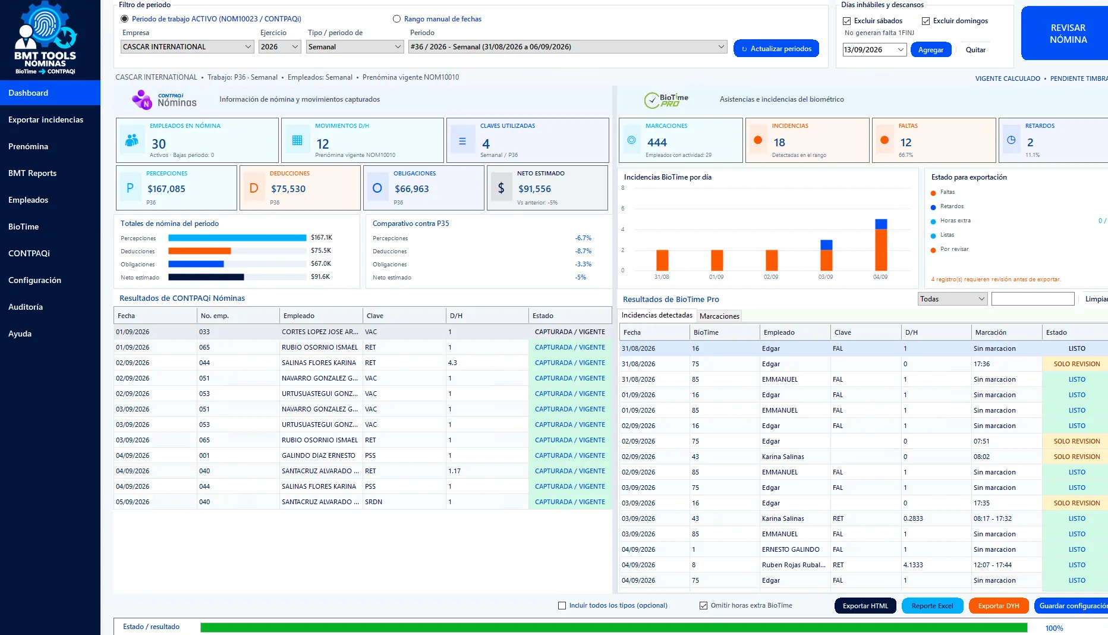1108x635 pixels.
Task: Toggle the Excluir domingos checkbox
Action: click(926, 21)
